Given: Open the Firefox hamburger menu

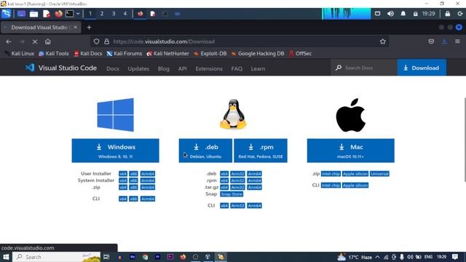Looking at the screenshot, I should pyautogui.click(x=457, y=41).
